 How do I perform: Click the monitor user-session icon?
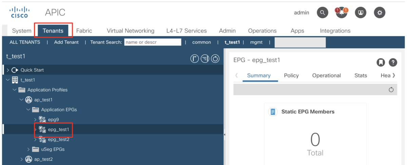tap(361, 13)
